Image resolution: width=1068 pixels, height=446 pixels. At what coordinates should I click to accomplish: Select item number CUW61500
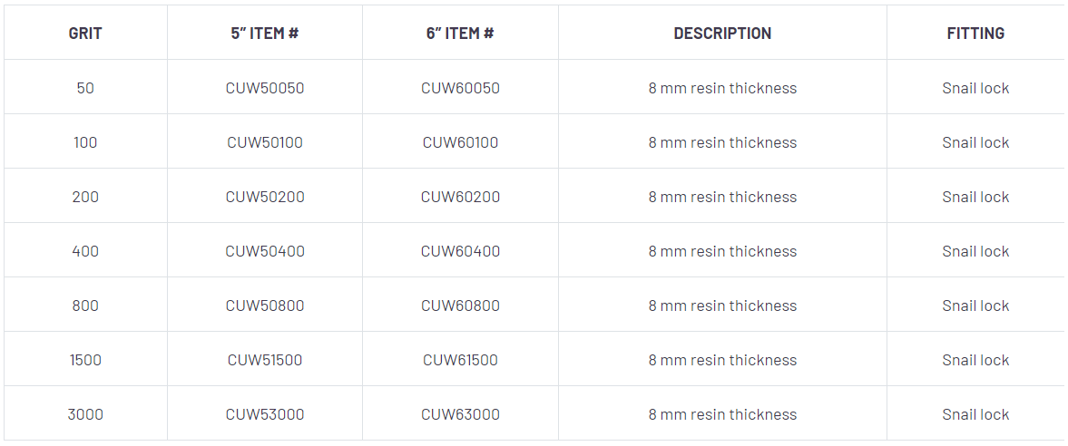pos(460,360)
